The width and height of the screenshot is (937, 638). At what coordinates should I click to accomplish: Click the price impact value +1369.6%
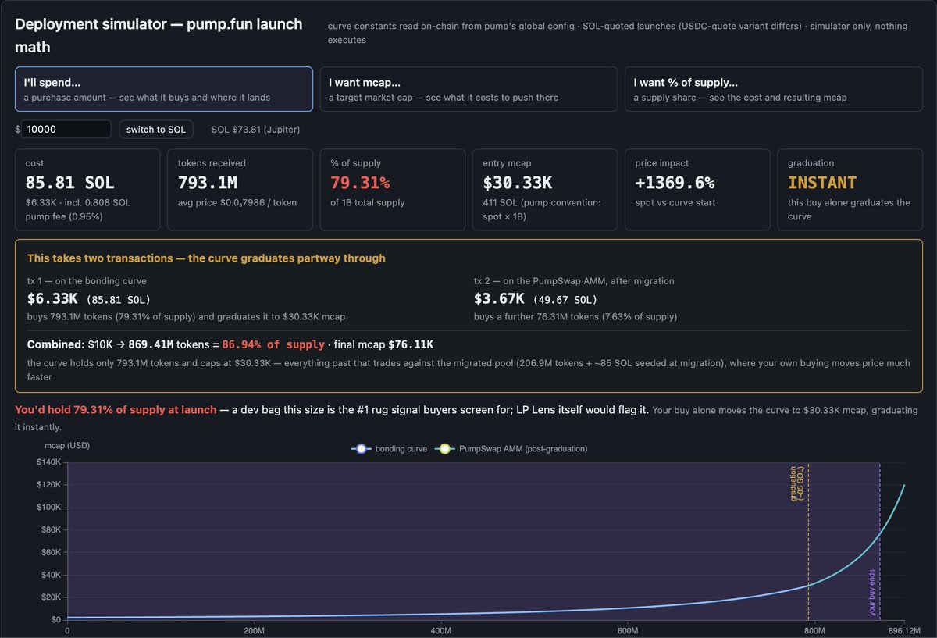pos(675,184)
